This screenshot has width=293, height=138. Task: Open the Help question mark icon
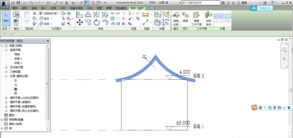(x=273, y=3)
